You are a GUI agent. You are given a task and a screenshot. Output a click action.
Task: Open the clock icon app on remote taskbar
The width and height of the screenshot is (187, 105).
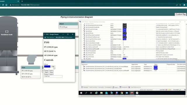pyautogui.click(x=137, y=93)
